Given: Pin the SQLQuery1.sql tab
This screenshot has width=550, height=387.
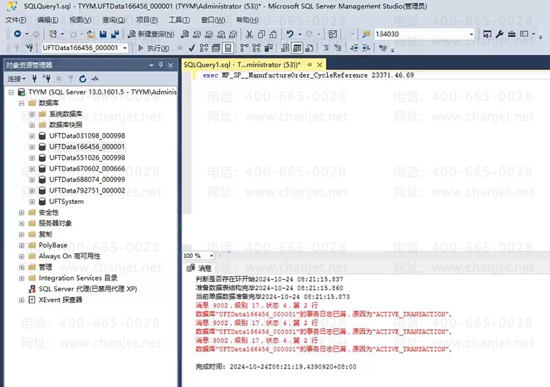Looking at the screenshot, I should (309, 64).
